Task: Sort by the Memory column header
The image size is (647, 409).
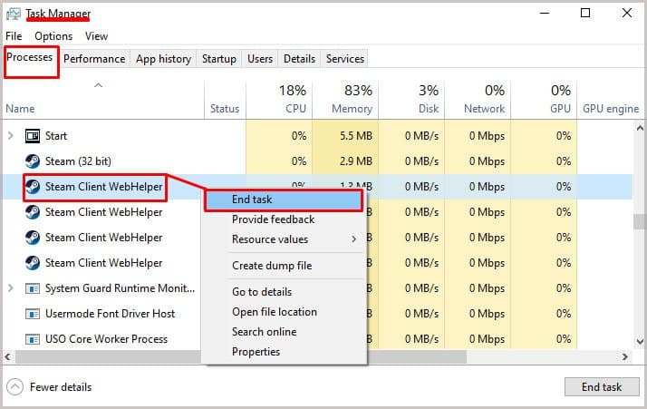Action: [x=345, y=101]
